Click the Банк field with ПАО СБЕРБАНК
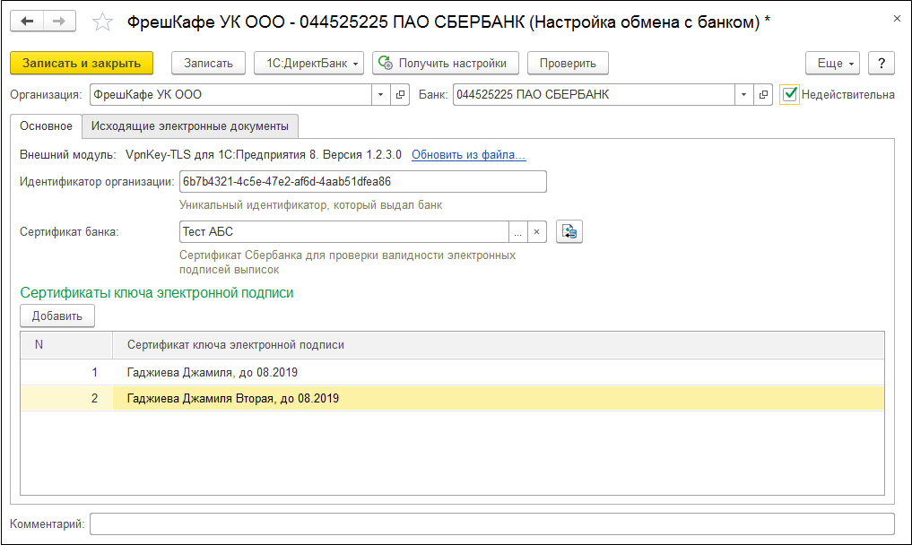Image resolution: width=912 pixels, height=545 pixels. coord(594,95)
